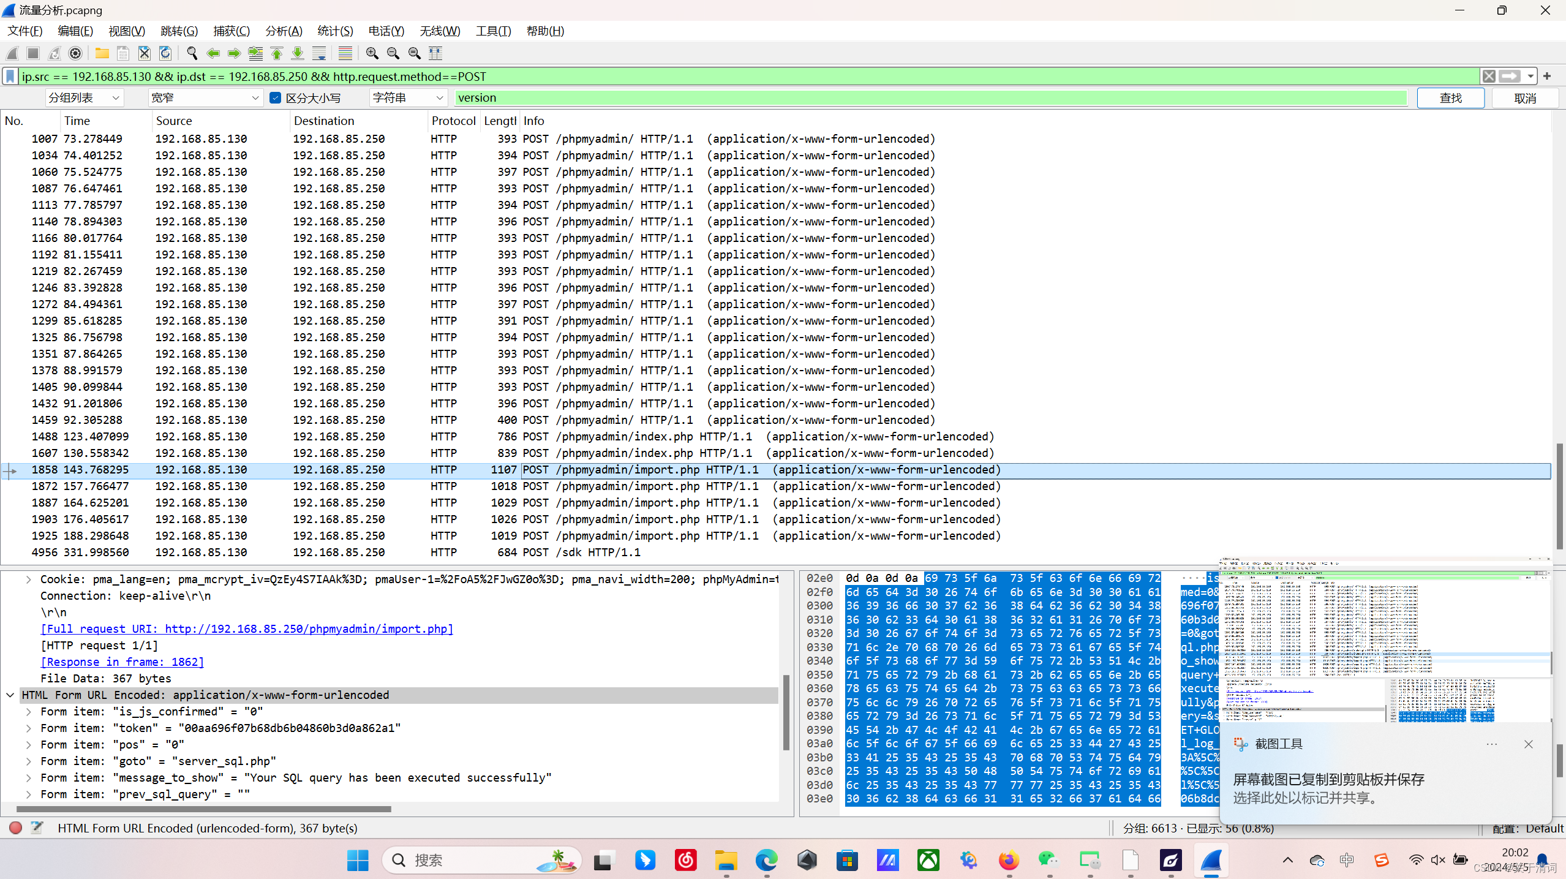
Task: Click the version search input field
Action: pos(931,98)
